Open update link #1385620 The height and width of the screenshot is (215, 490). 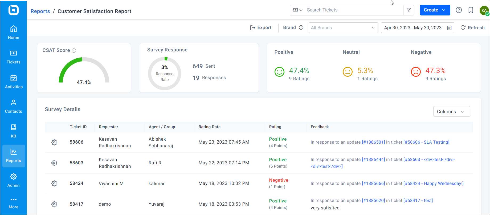(x=373, y=201)
